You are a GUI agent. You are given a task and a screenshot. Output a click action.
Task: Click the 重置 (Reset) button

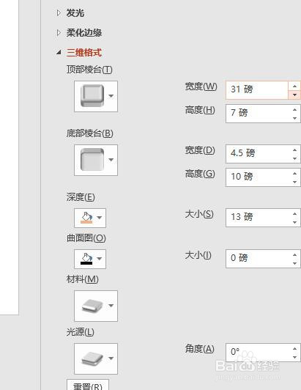pos(88,386)
